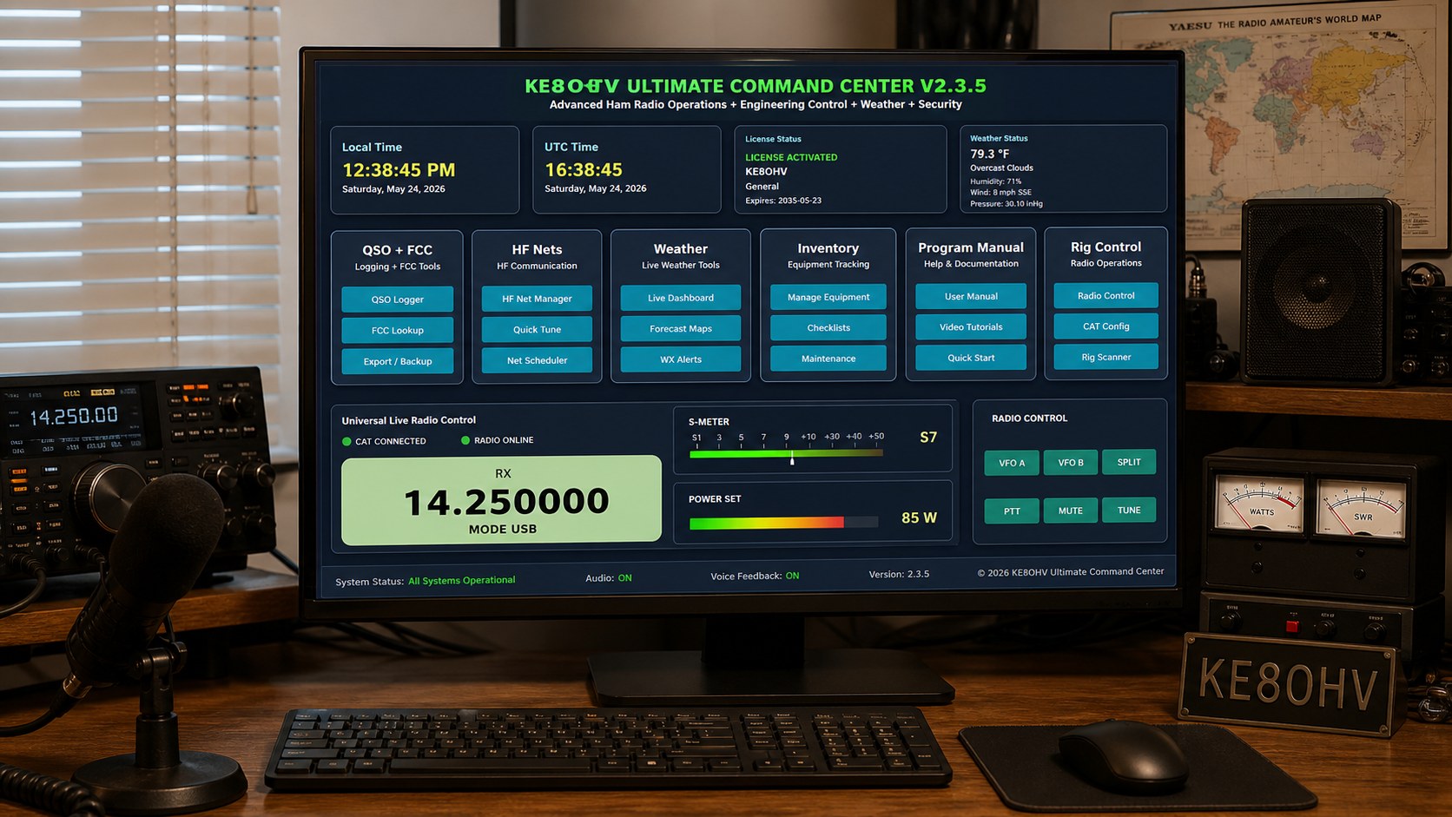Image resolution: width=1452 pixels, height=817 pixels.
Task: Click the QSO + FCC panel heading
Action: (x=397, y=250)
